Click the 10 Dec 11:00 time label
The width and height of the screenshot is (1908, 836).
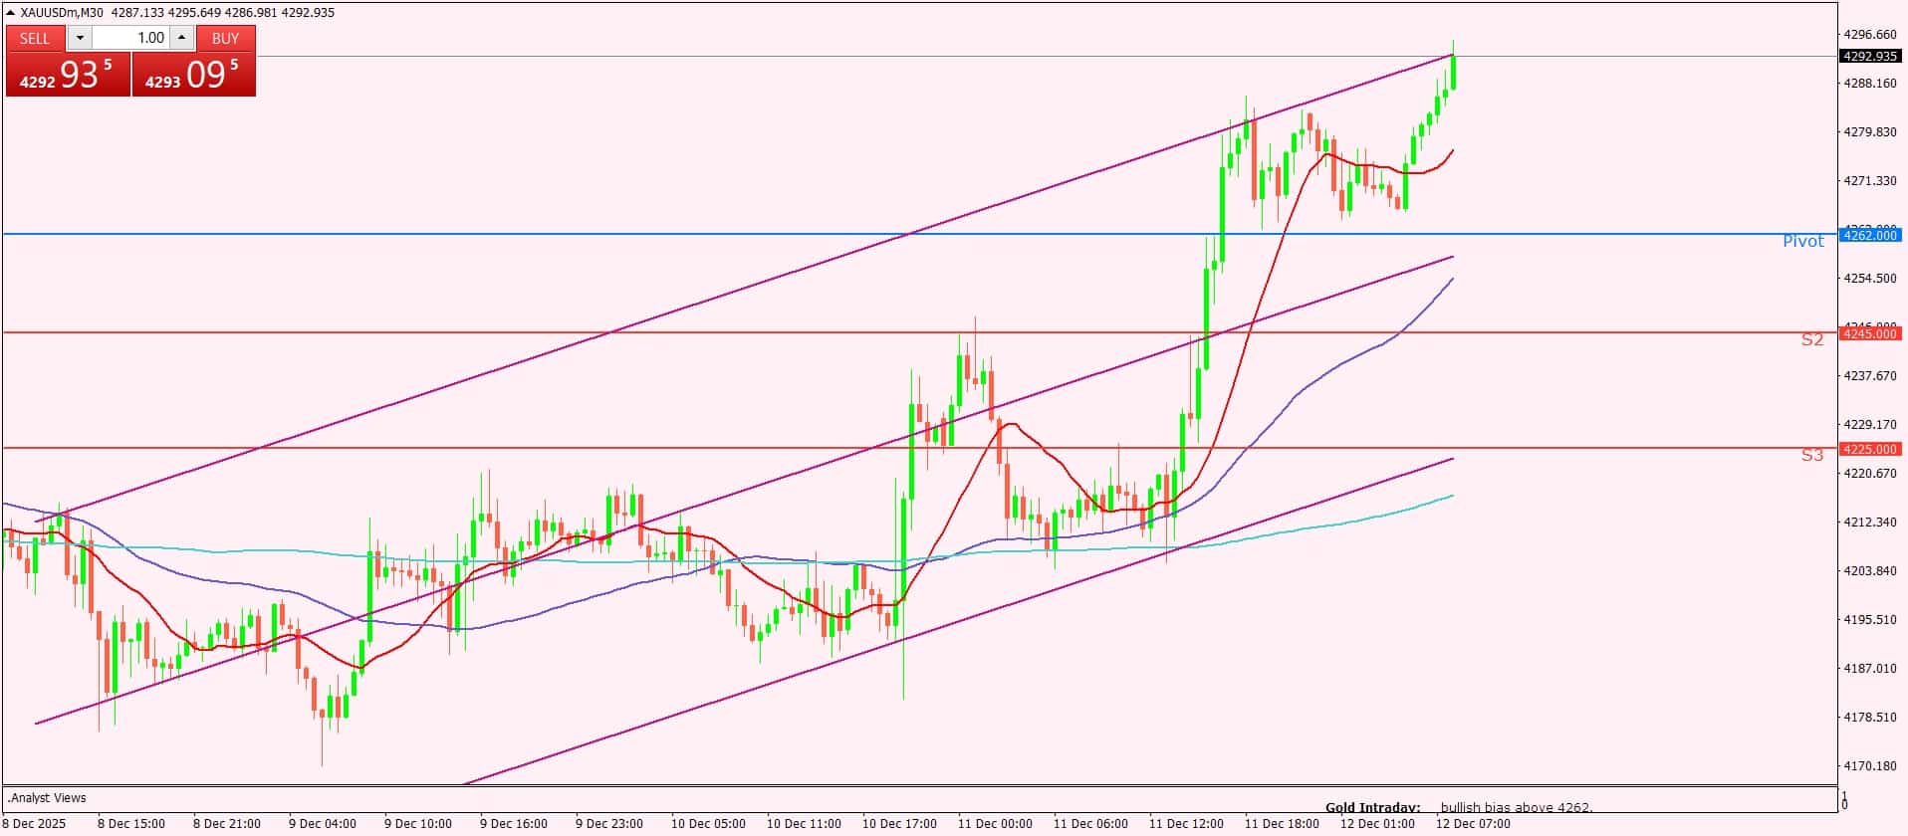tap(804, 824)
